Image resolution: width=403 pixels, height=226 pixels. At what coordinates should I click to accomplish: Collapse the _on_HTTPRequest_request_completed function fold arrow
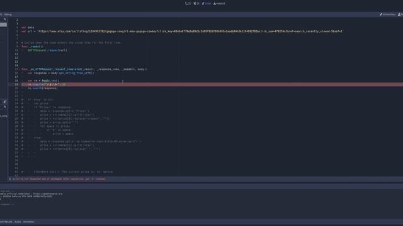tap(20, 69)
